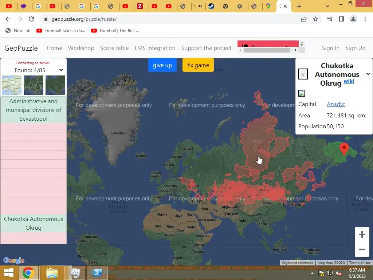Viewport: 373px width, 280px height.
Task: Click the muted volume tray icon
Action: click(339, 273)
